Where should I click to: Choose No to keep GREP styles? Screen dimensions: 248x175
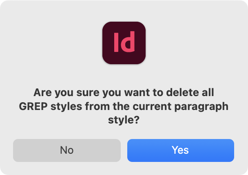click(x=66, y=150)
